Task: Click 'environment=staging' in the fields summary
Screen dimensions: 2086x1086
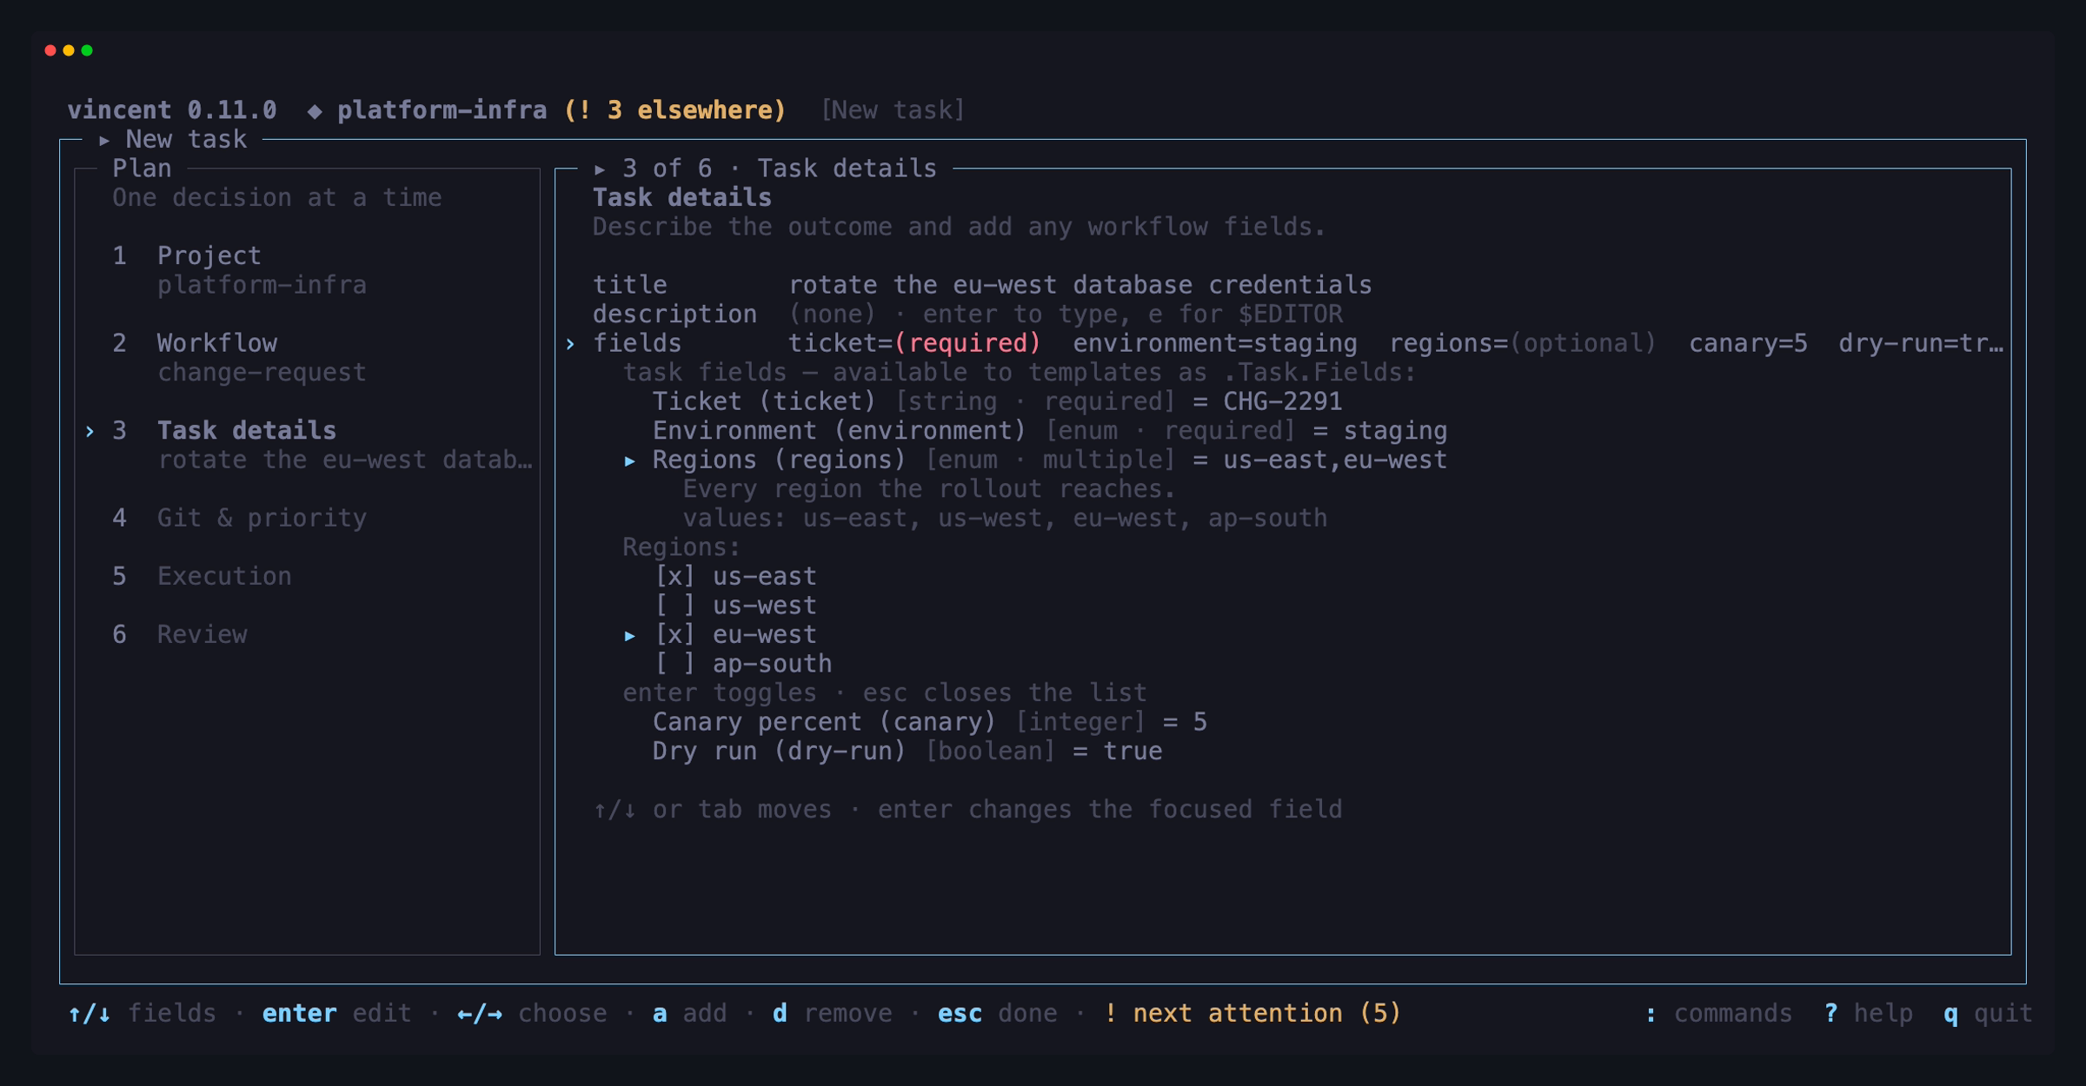Action: pyautogui.click(x=1215, y=343)
